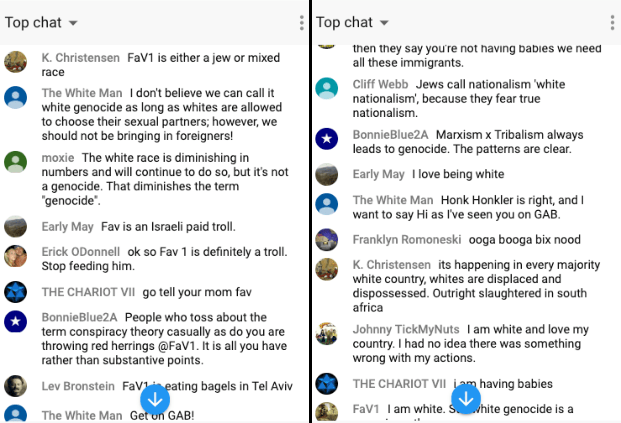Click Early May's avatar in right chat
Image resolution: width=621 pixels, height=423 pixels.
click(x=327, y=174)
